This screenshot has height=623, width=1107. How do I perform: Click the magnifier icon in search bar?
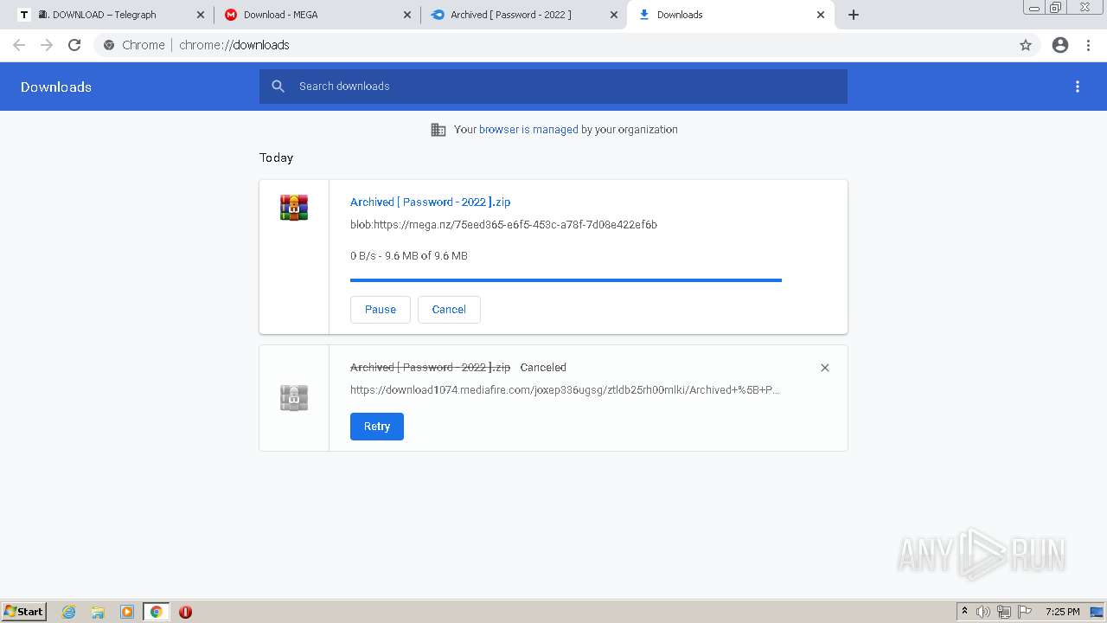pos(278,87)
